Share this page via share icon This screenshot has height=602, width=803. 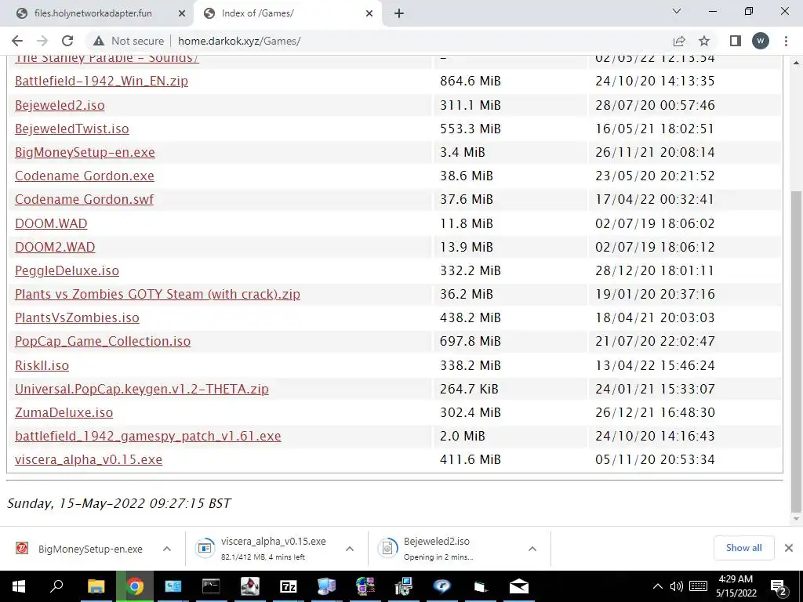679,41
